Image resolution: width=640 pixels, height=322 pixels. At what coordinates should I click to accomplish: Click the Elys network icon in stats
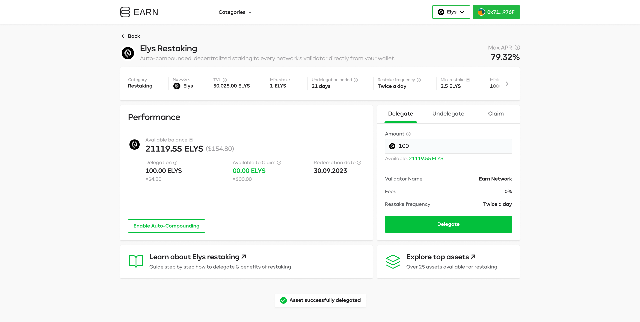point(177,86)
